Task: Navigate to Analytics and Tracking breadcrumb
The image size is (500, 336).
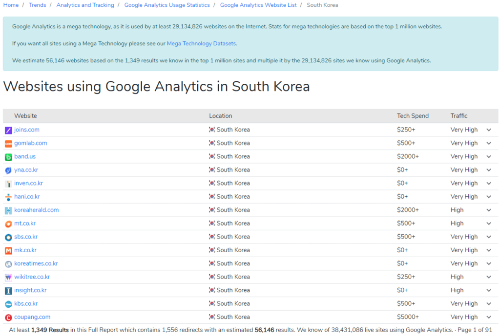Action: click(x=85, y=5)
